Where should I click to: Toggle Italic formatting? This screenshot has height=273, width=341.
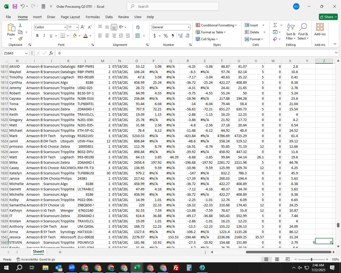pyautogui.click(x=44, y=36)
